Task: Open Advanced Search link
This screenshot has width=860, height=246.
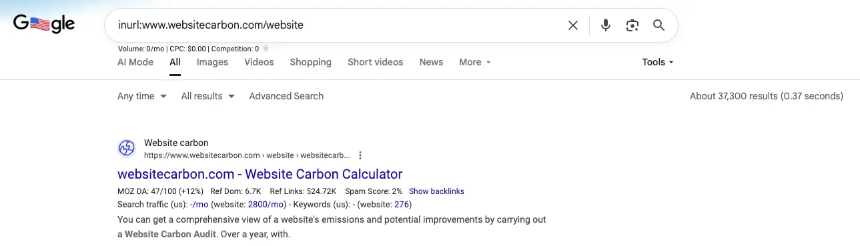Action: [286, 96]
